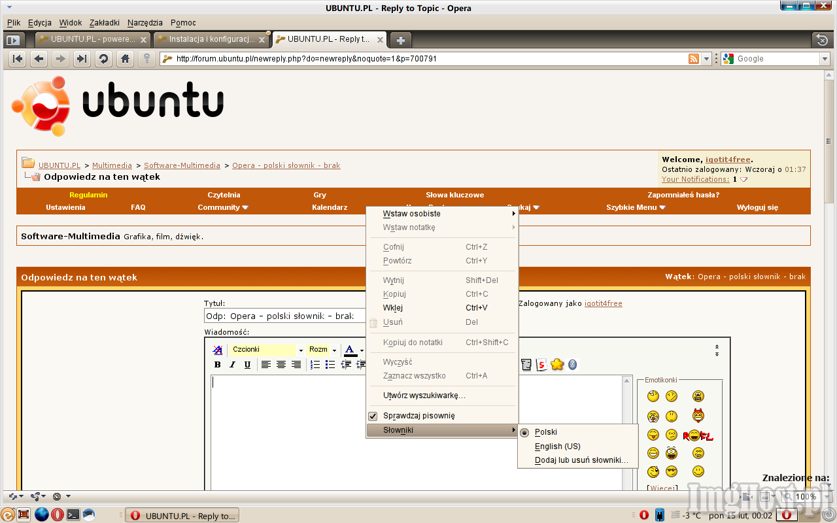Viewport: 837px width, 523px height.
Task: Go back to the previous page
Action: click(39, 59)
